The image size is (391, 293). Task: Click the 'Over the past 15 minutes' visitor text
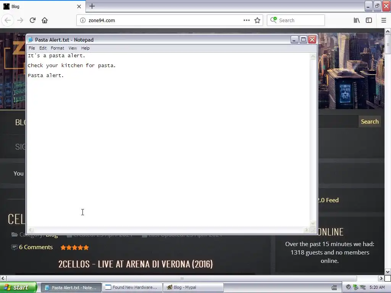coord(330,253)
